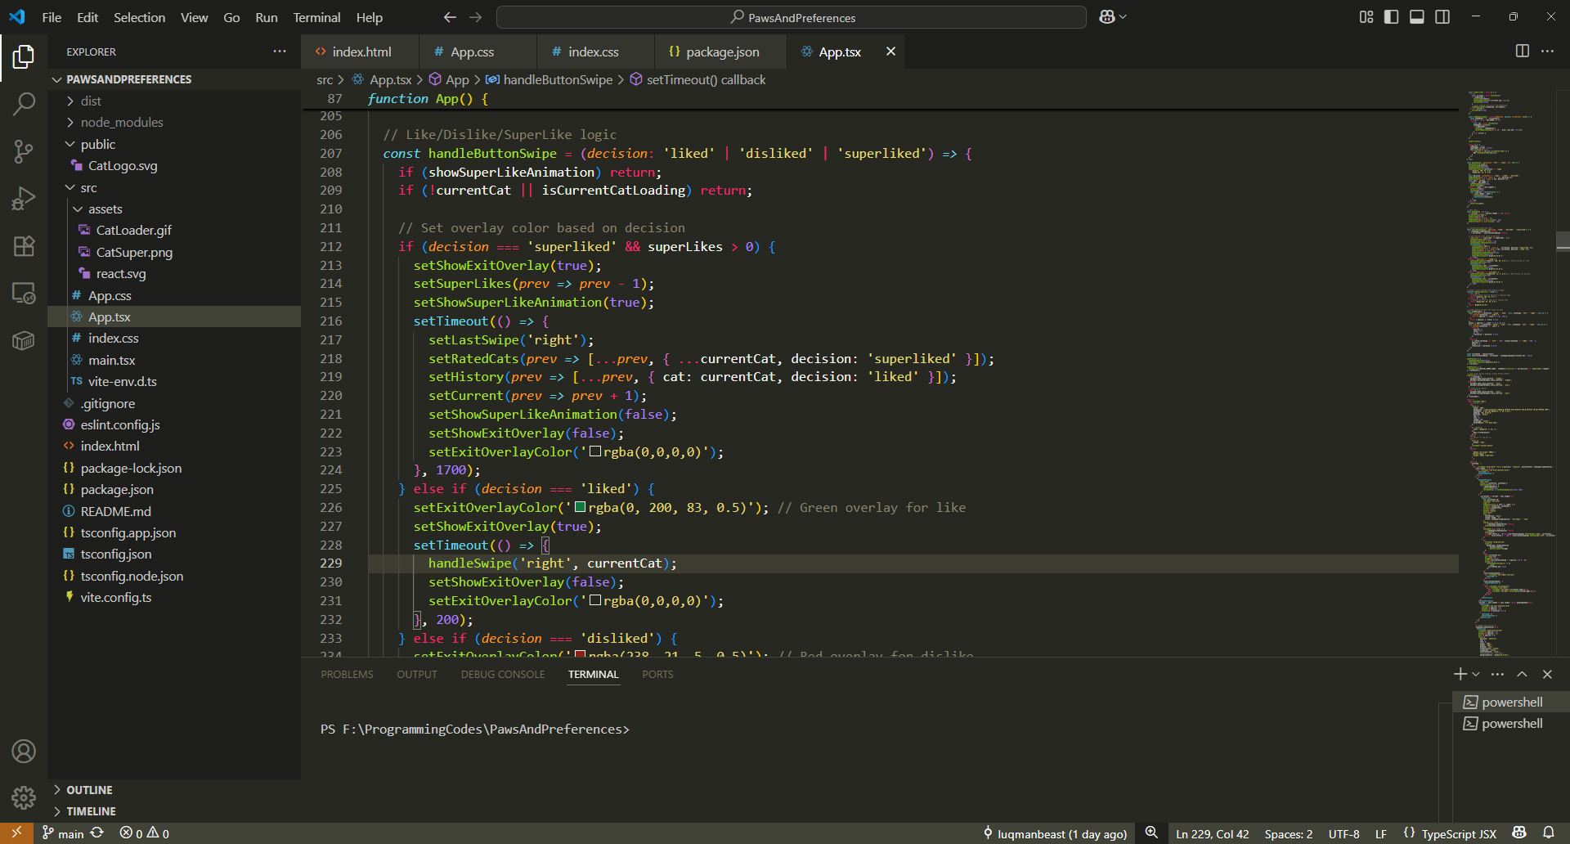Click the main branch indicator
Viewport: 1570px width, 844px height.
64,833
